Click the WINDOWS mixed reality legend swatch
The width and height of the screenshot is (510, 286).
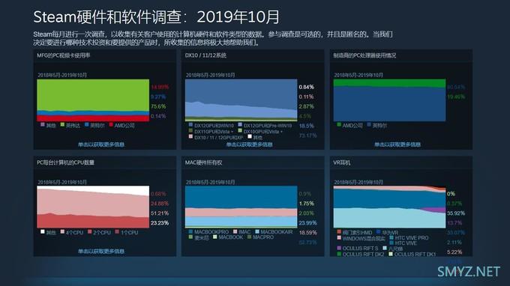click(x=339, y=237)
